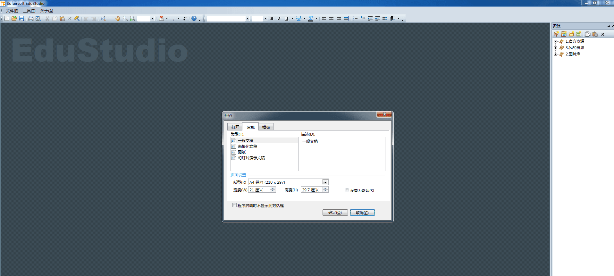Check 设置为默认(S) checkbox
Screen dimensions: 614x276
[x=347, y=190]
